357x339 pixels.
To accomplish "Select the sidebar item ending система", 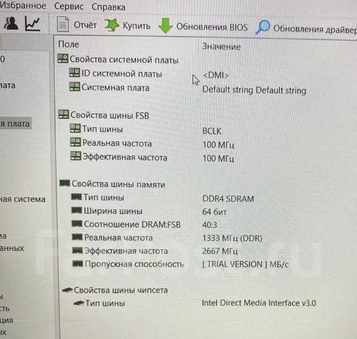I will point(22,199).
